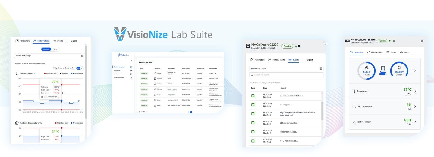Screen dimensions: 434x157
Task: Click the Notifications sidebar icon
Action: (131, 74)
